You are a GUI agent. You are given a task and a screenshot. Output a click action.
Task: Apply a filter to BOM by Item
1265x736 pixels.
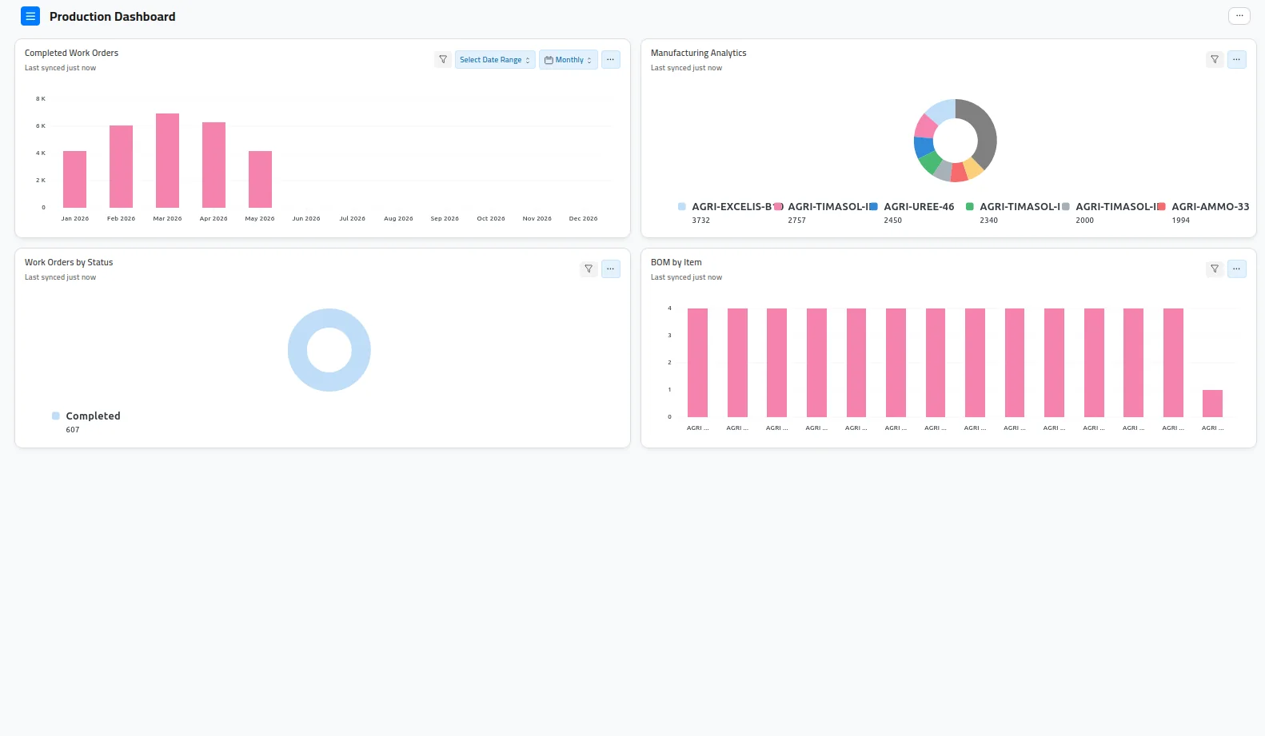tap(1215, 269)
